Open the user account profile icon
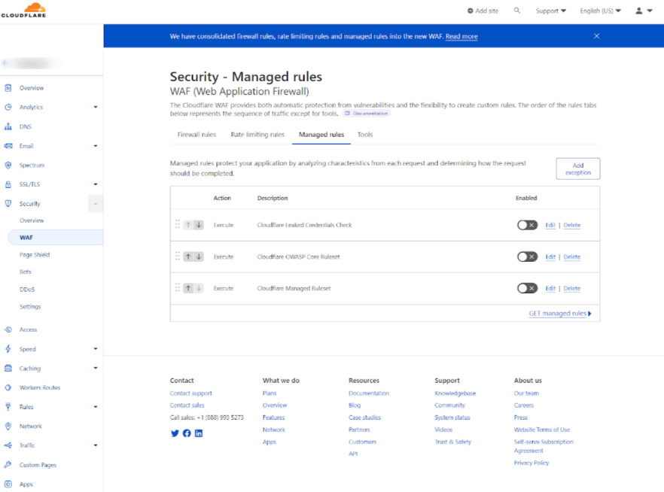The height and width of the screenshot is (492, 664). click(639, 11)
